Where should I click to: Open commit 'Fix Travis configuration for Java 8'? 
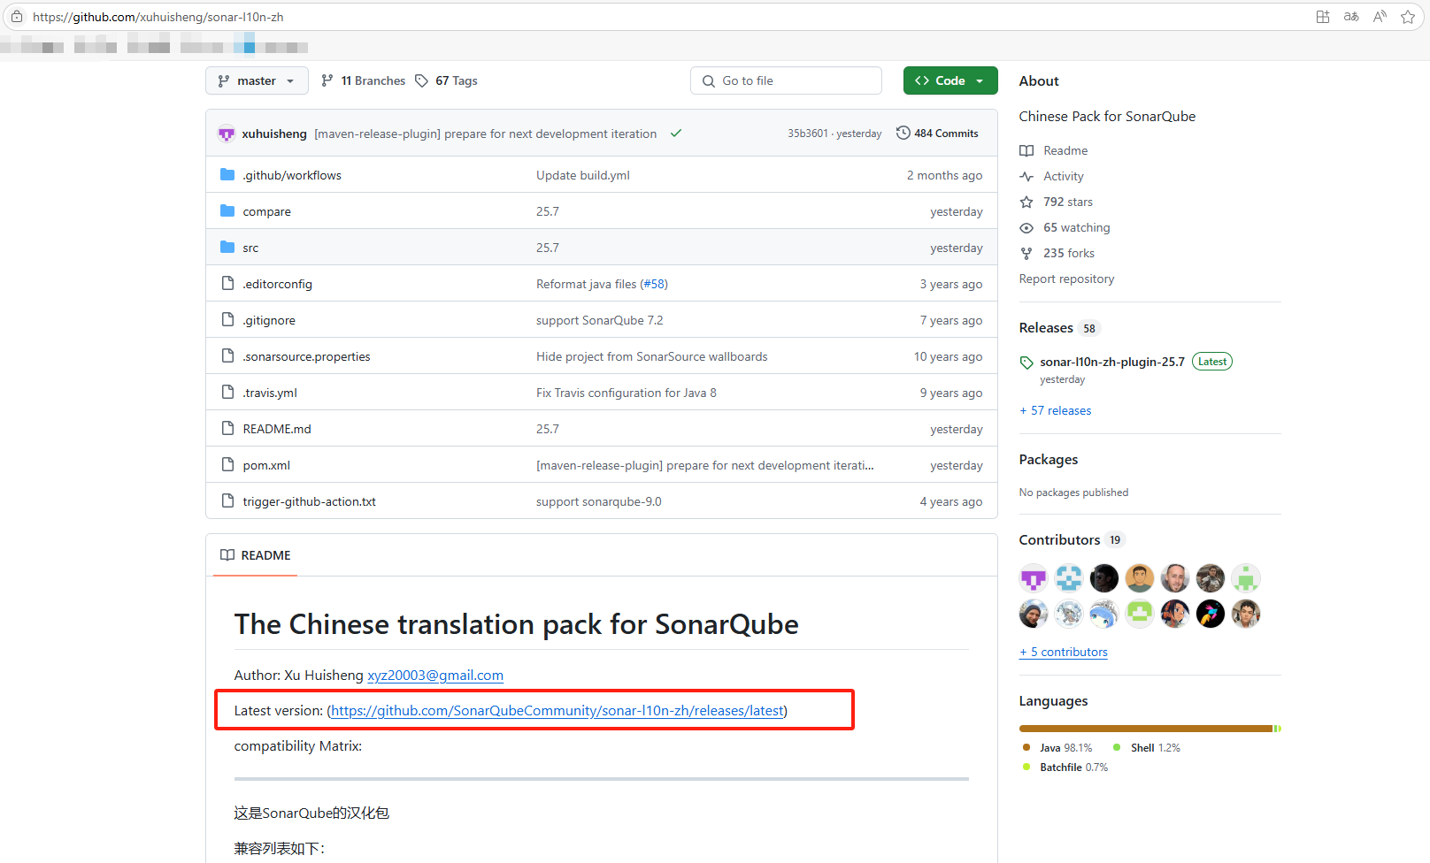point(627,393)
